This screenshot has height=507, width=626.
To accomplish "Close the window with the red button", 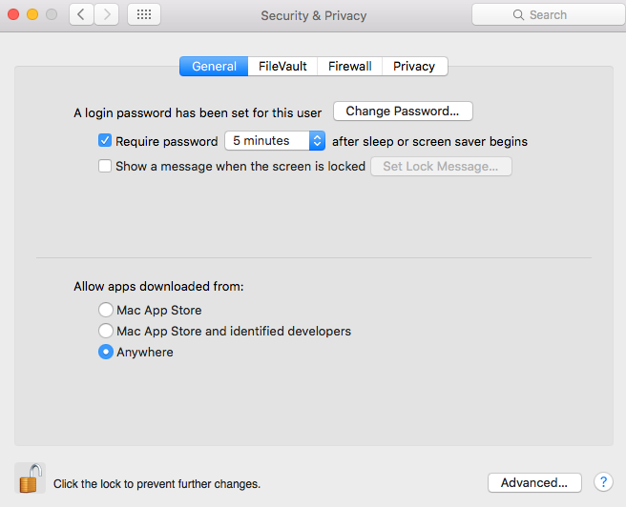I will point(13,14).
